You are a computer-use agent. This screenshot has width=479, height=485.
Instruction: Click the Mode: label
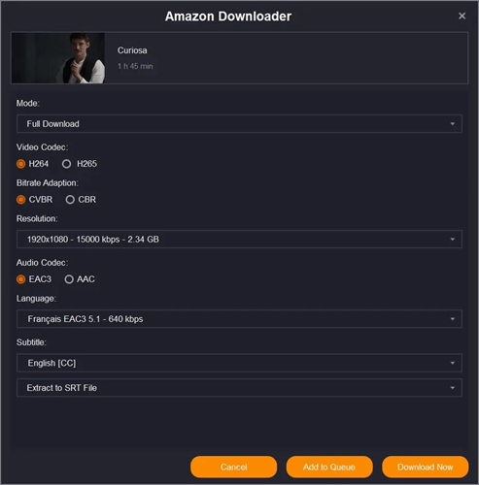tap(28, 104)
